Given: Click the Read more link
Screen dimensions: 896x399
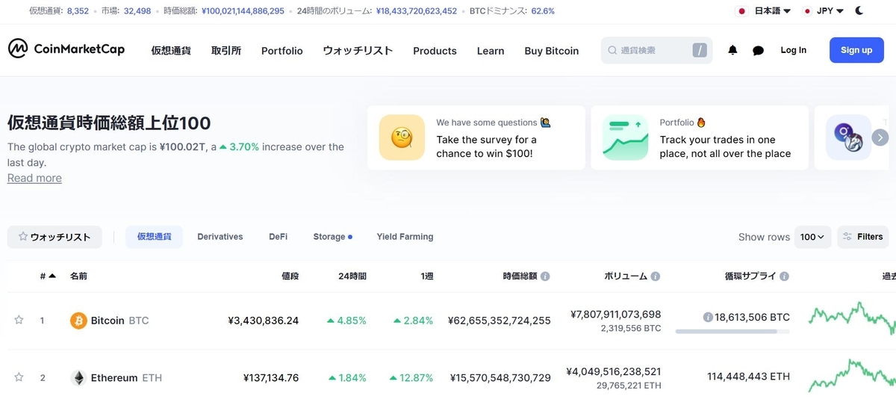Looking at the screenshot, I should (34, 178).
